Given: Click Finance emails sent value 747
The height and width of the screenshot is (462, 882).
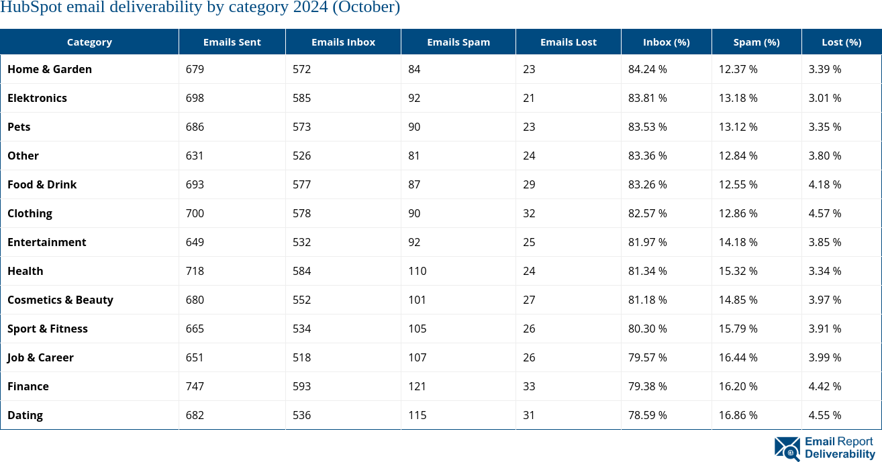Looking at the screenshot, I should 195,386.
